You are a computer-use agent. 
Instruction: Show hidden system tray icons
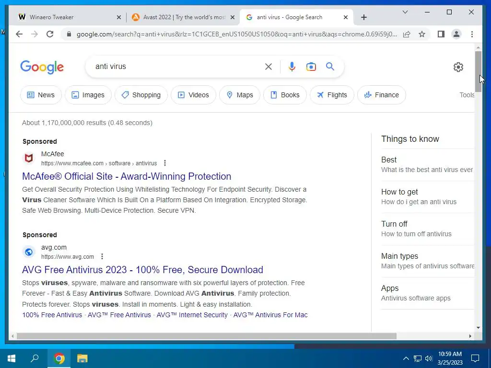click(x=406, y=358)
